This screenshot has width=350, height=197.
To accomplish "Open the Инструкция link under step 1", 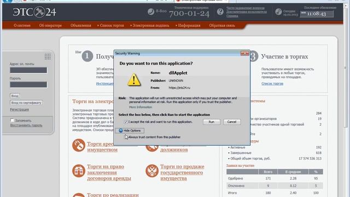I will click(104, 84).
